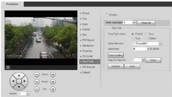
Task: Click the Period setting button
Action: coord(116,55)
